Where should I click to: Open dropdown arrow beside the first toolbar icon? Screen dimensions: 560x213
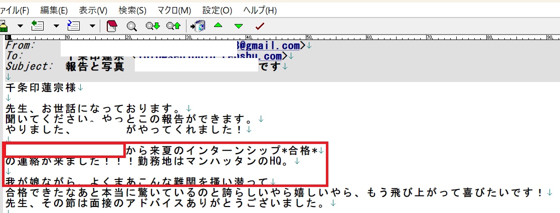click(x=20, y=26)
